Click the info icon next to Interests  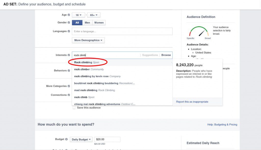69,55
